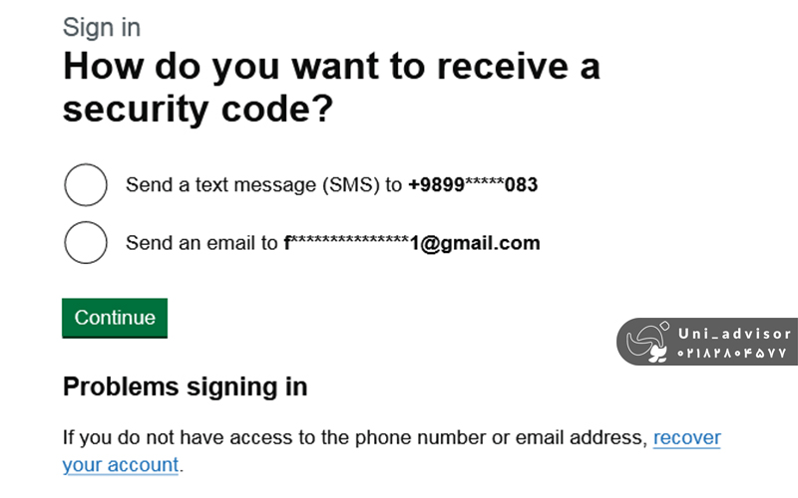Click the "your account" part of the link
Image resolution: width=798 pixels, height=498 pixels.
[x=121, y=464]
